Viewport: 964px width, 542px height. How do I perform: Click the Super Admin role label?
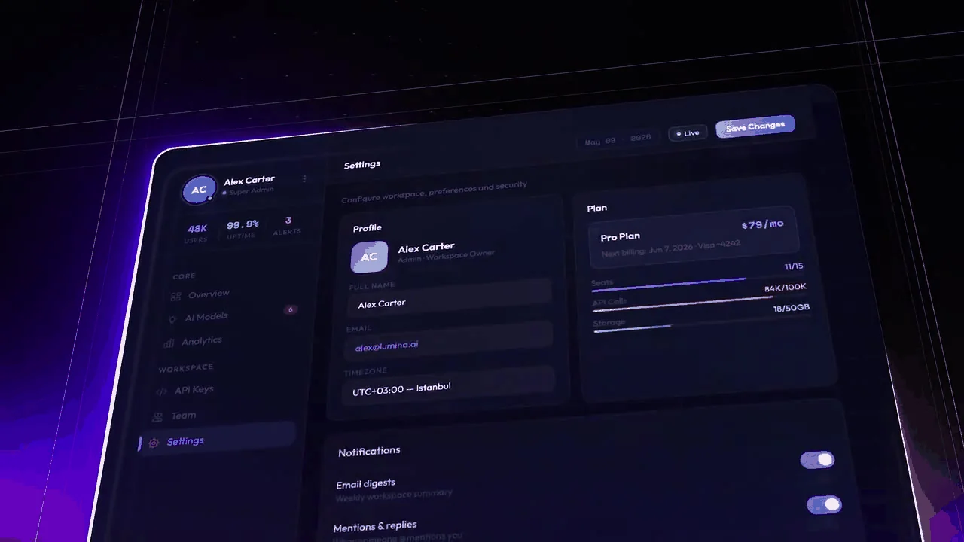coord(252,191)
